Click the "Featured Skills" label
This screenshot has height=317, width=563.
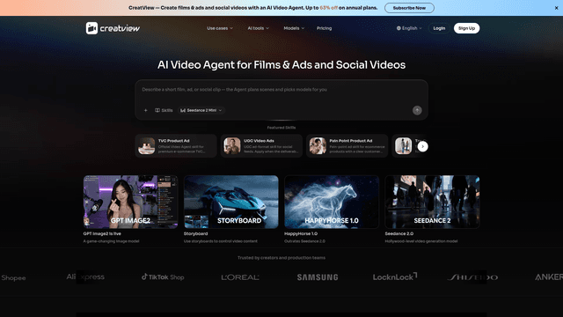(281, 128)
